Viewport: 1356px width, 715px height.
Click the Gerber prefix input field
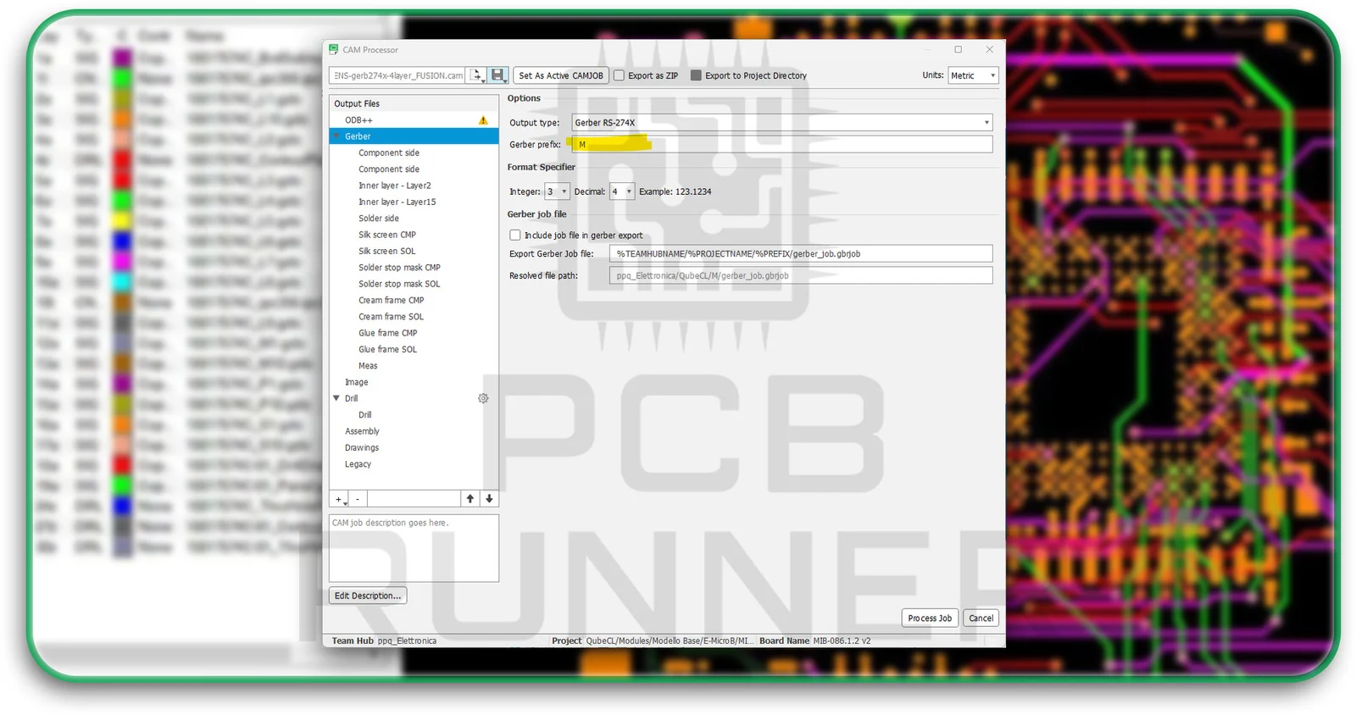(x=782, y=145)
